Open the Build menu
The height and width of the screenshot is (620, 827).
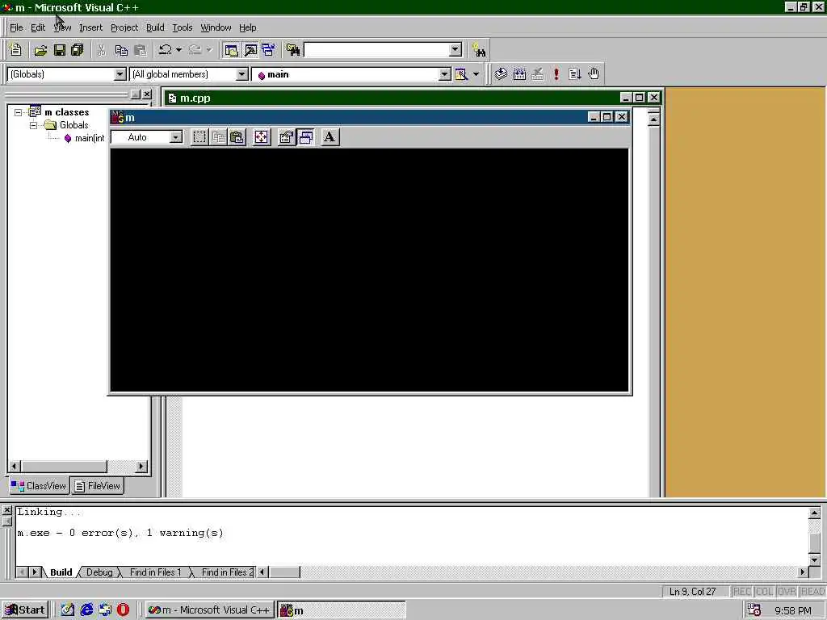click(155, 27)
